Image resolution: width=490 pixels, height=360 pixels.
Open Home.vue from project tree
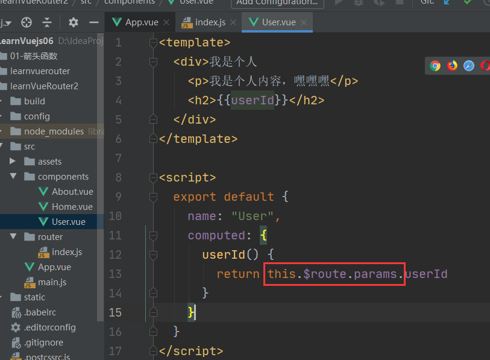pyautogui.click(x=72, y=206)
